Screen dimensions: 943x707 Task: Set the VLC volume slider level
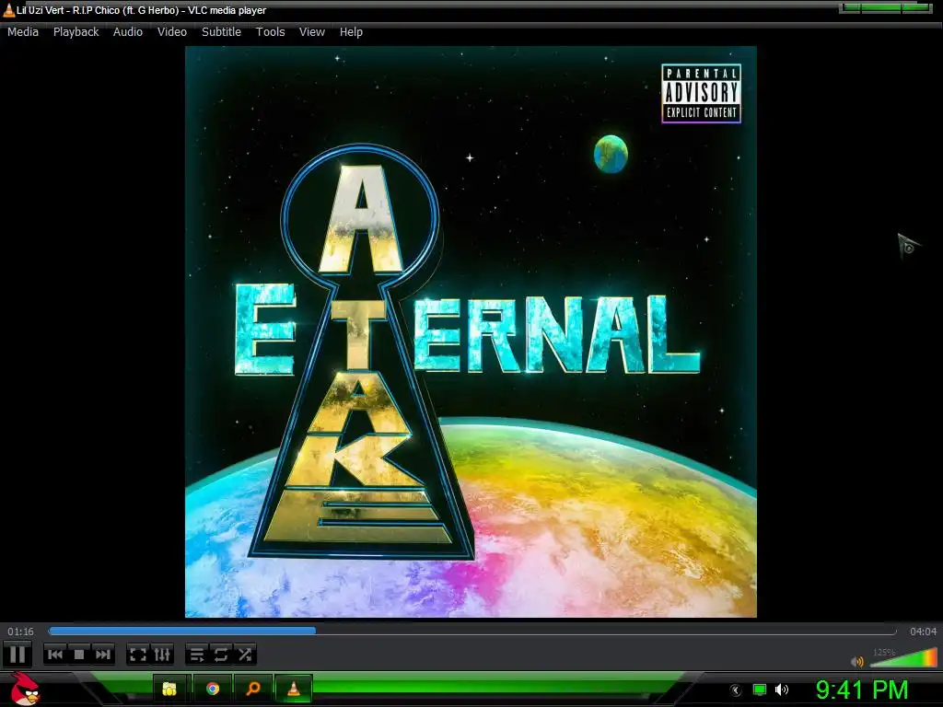click(903, 657)
